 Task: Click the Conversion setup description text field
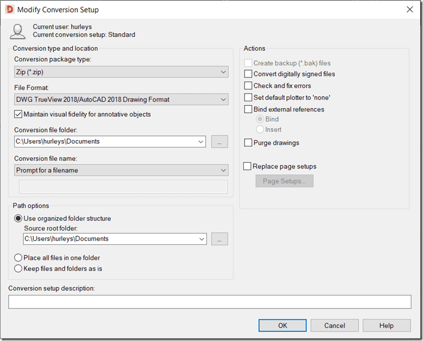(209, 302)
